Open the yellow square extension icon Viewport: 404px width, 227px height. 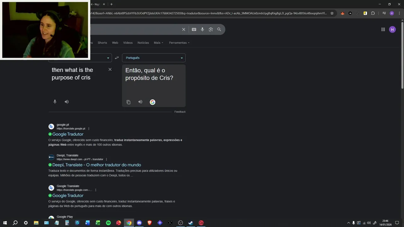pyautogui.click(x=365, y=13)
